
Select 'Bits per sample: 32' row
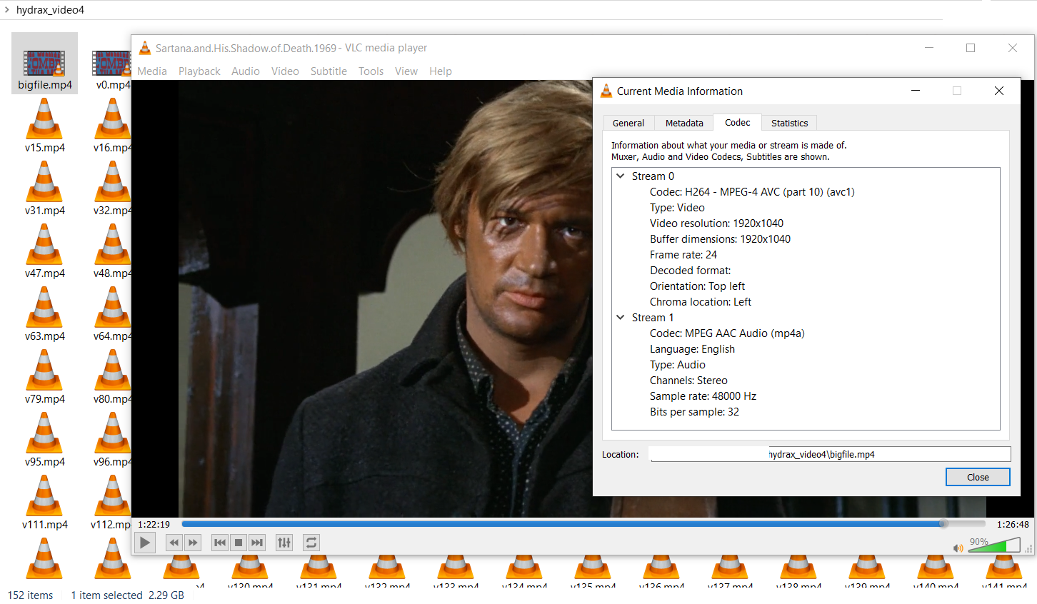tap(694, 412)
